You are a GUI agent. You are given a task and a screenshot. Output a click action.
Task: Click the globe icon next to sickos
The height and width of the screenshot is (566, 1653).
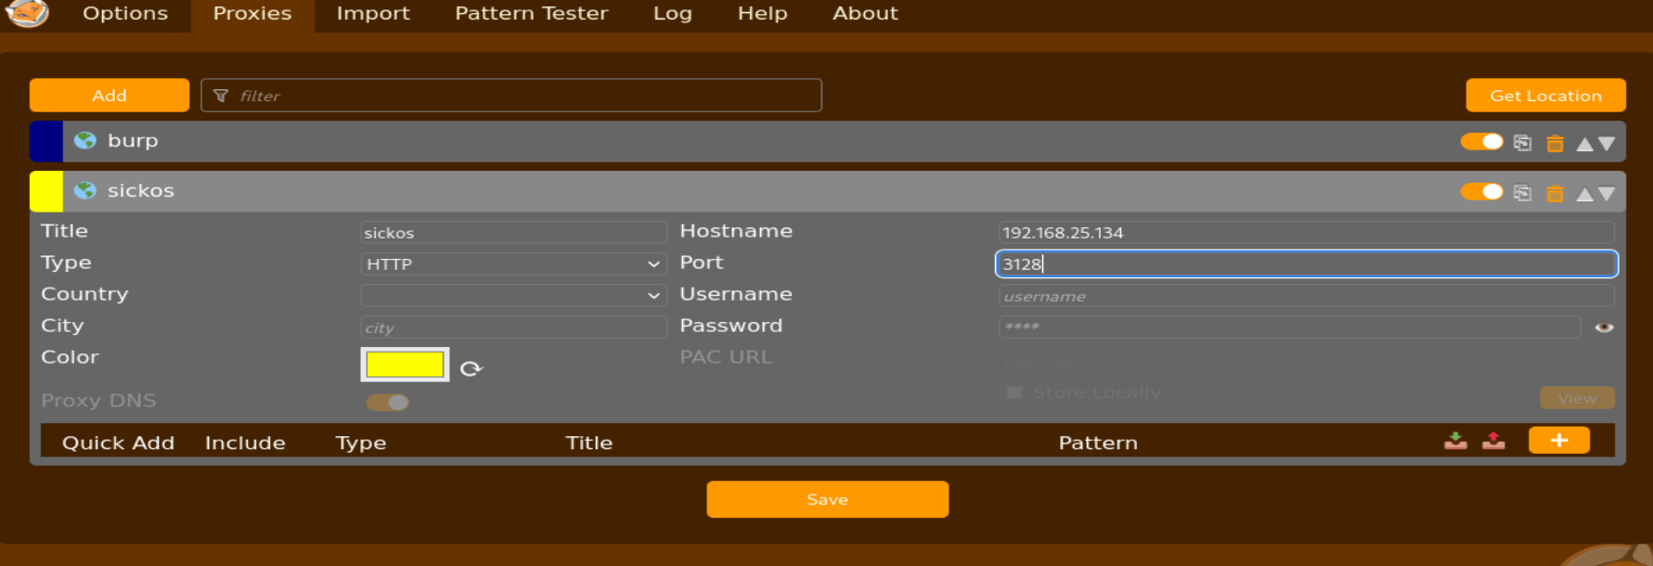click(x=85, y=190)
